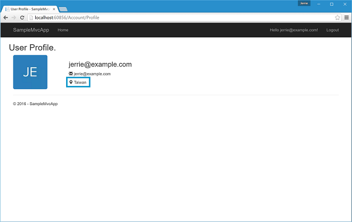The height and width of the screenshot is (222, 352).
Task: Click the User Profile. heading
Action: 32,47
